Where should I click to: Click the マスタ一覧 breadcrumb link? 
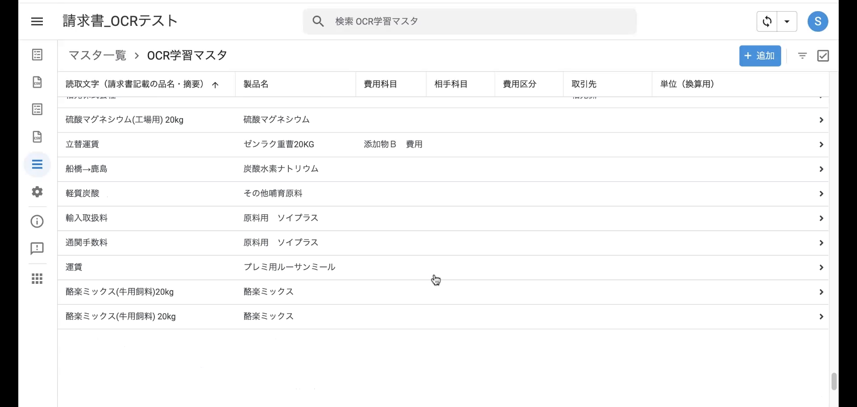tap(97, 55)
